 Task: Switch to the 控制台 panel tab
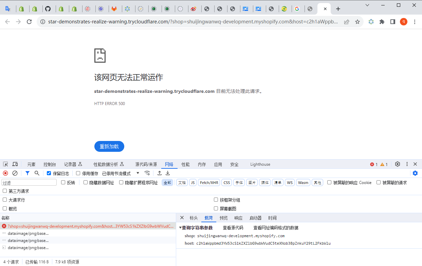[50, 164]
